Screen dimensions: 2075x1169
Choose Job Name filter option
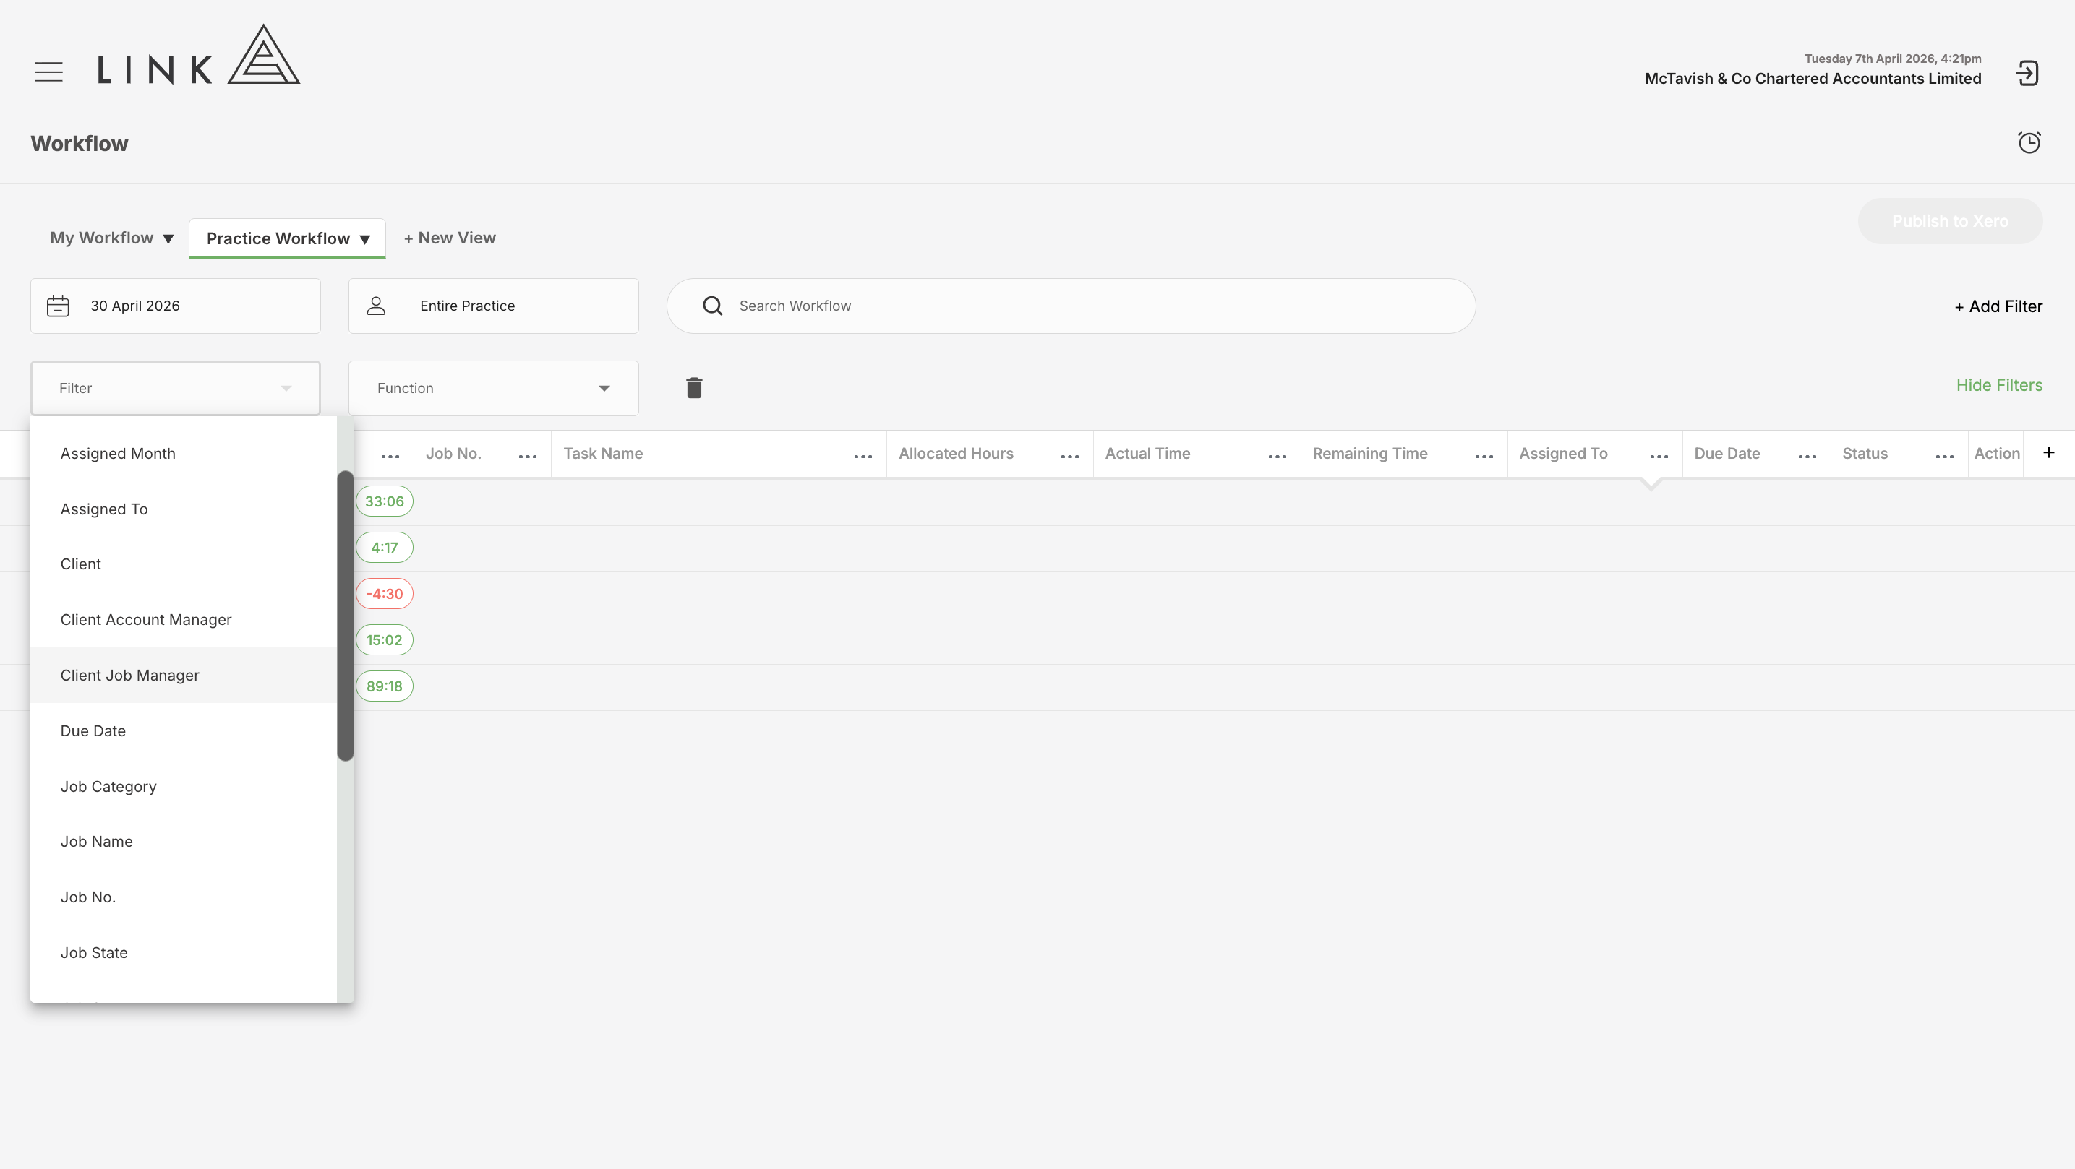click(184, 841)
